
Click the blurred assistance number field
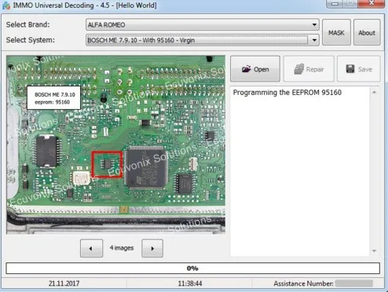[354, 283]
